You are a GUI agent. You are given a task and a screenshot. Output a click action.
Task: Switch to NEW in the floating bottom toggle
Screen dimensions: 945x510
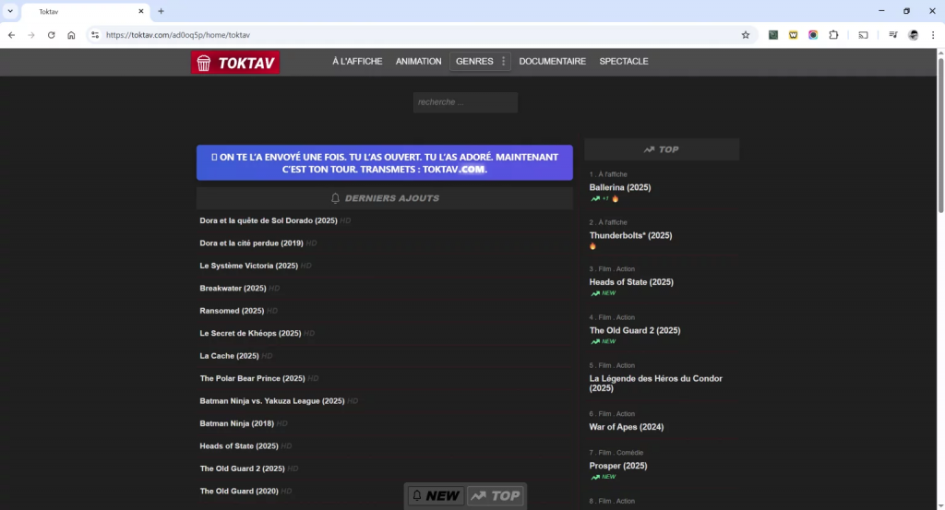[x=436, y=496]
